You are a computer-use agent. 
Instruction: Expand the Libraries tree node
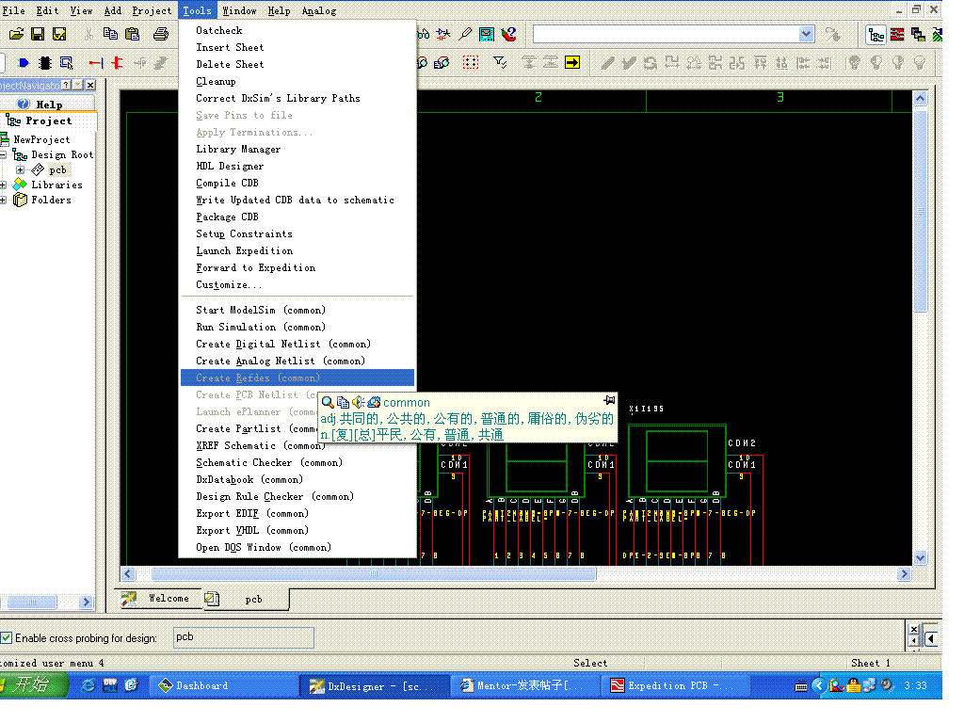[x=4, y=185]
